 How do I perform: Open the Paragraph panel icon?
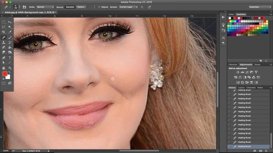pos(223,43)
